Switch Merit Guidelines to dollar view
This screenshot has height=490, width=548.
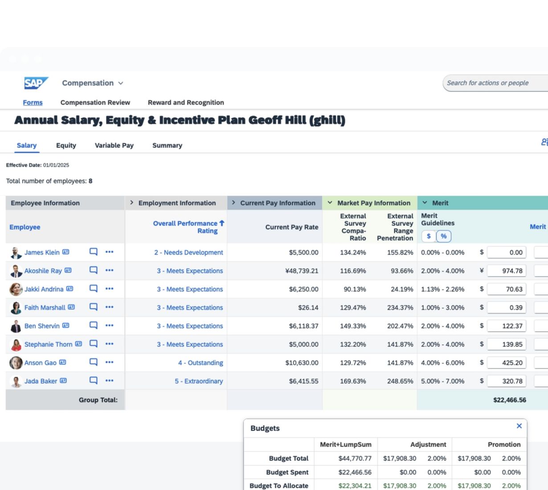[429, 236]
